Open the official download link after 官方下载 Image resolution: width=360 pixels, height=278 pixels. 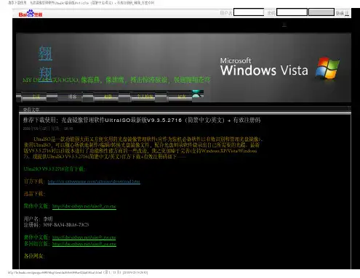tap(94, 181)
